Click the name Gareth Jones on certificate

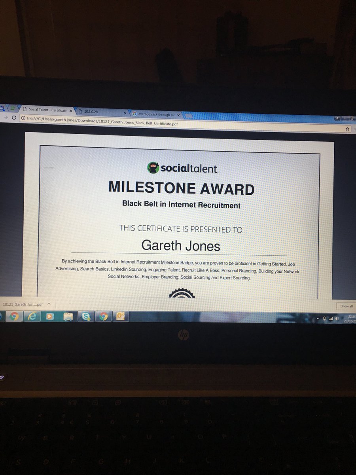(x=181, y=245)
